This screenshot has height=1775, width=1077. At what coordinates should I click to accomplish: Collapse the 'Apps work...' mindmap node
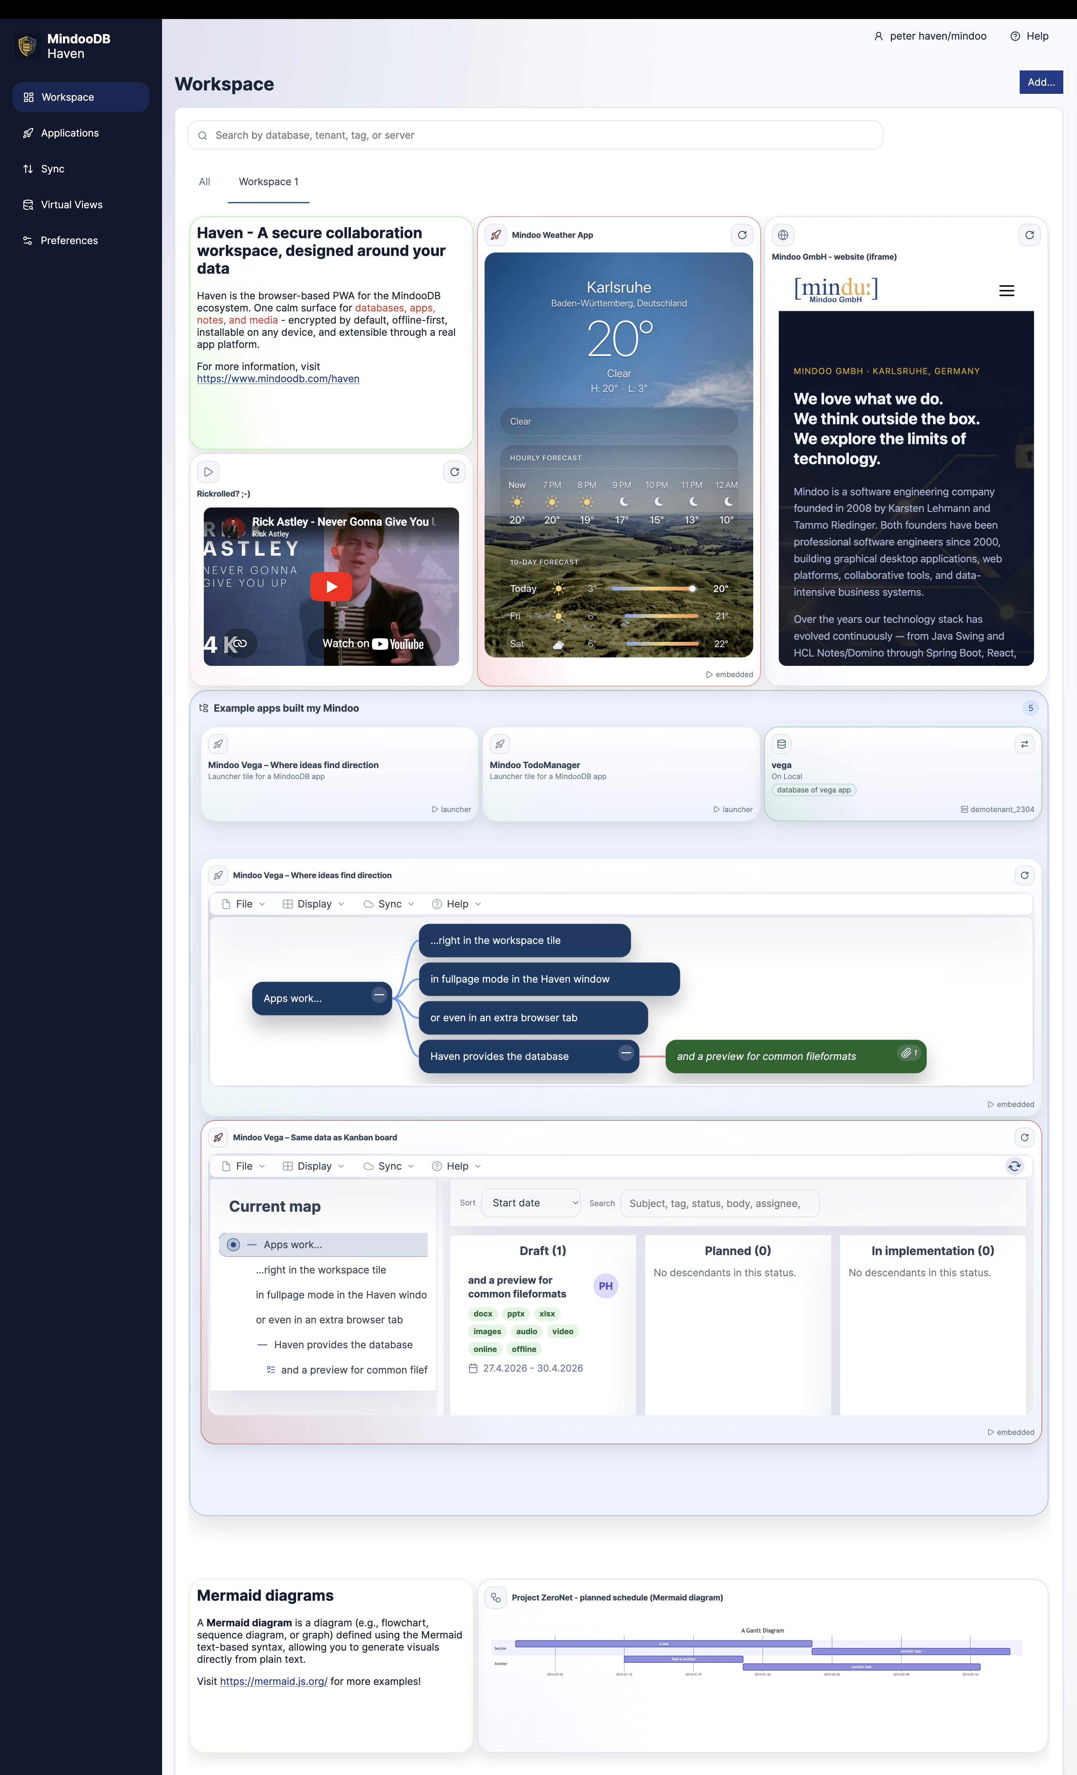click(379, 995)
